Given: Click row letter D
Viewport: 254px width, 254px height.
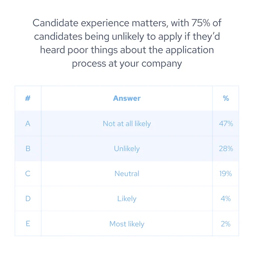Looking at the screenshot, I should pos(28,199).
